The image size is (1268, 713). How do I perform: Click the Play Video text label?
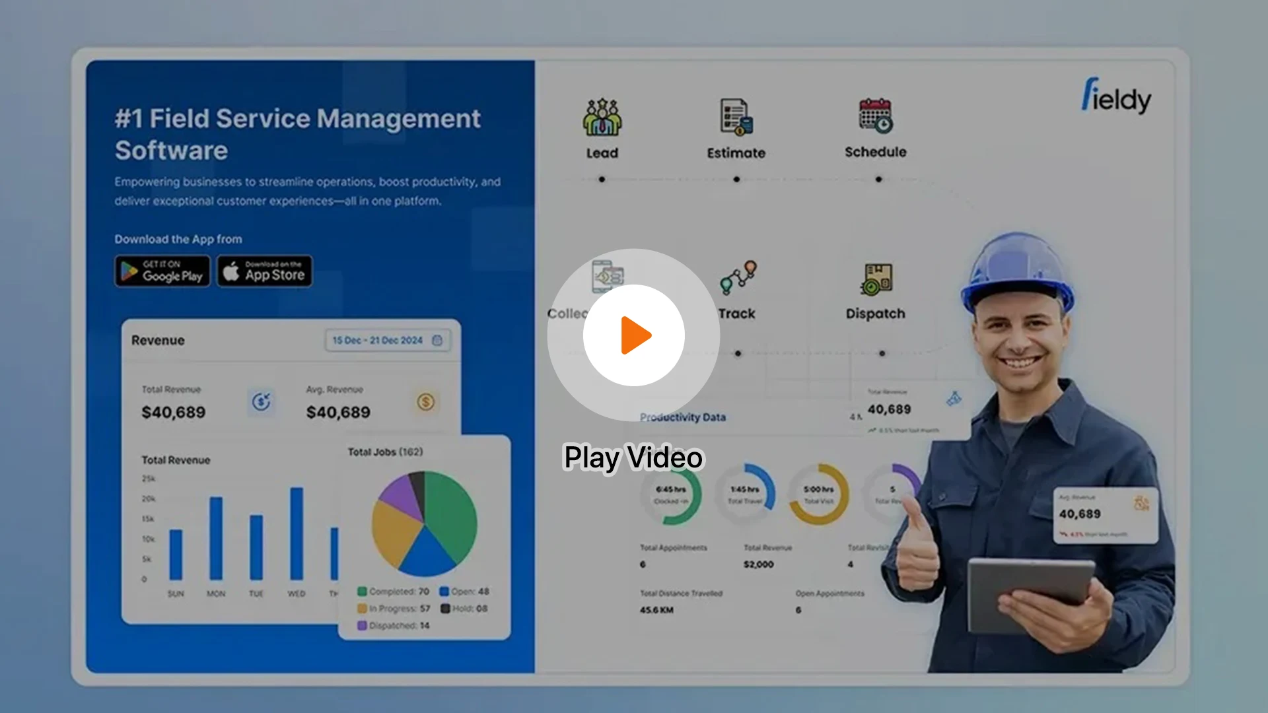(x=633, y=458)
